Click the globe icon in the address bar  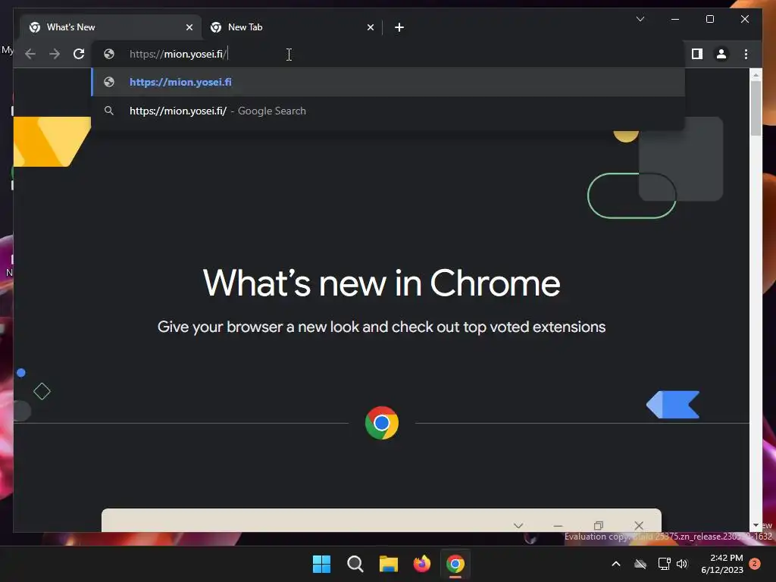pos(109,54)
